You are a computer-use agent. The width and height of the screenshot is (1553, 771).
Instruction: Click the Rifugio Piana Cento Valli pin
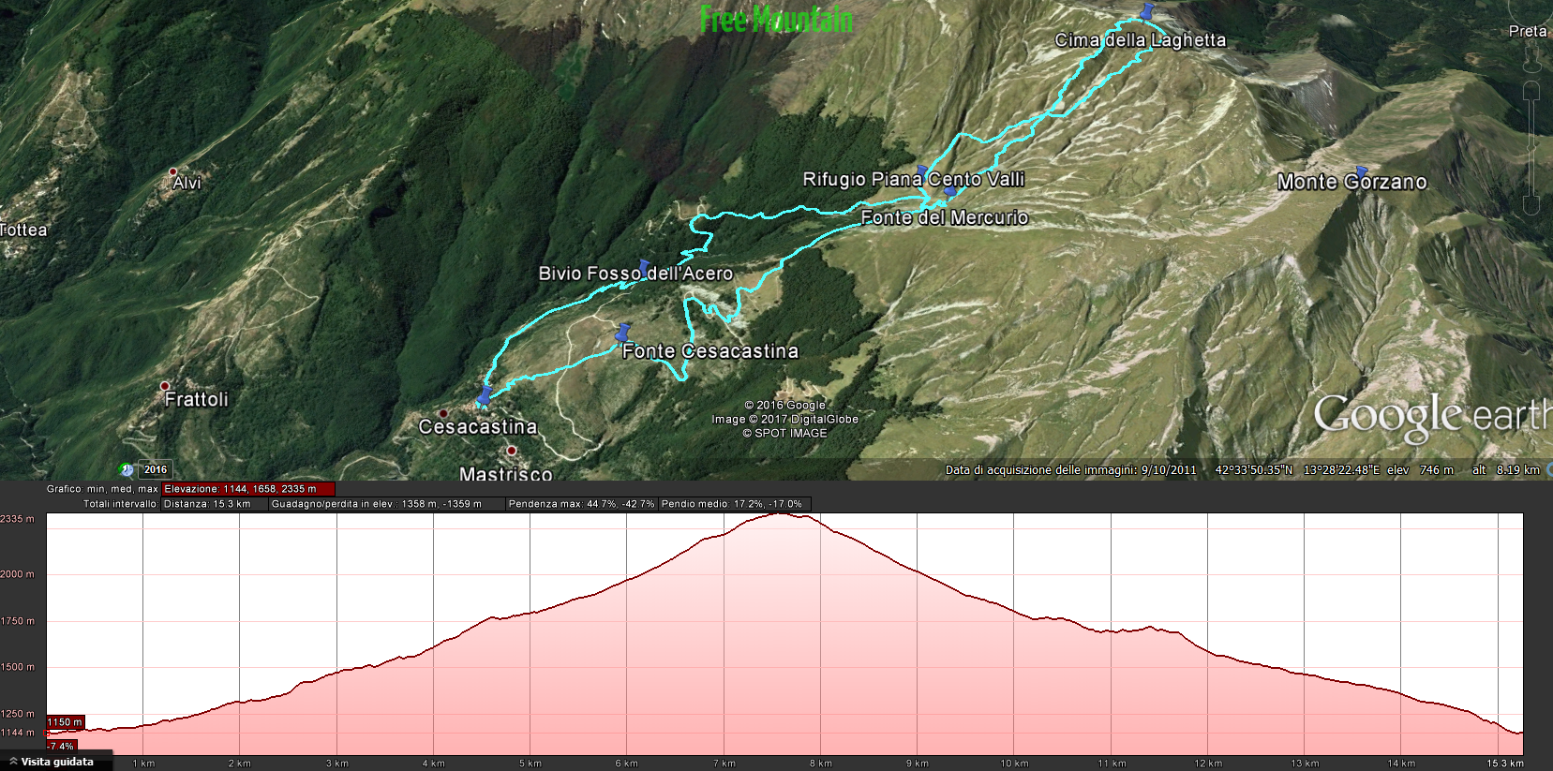[922, 172]
